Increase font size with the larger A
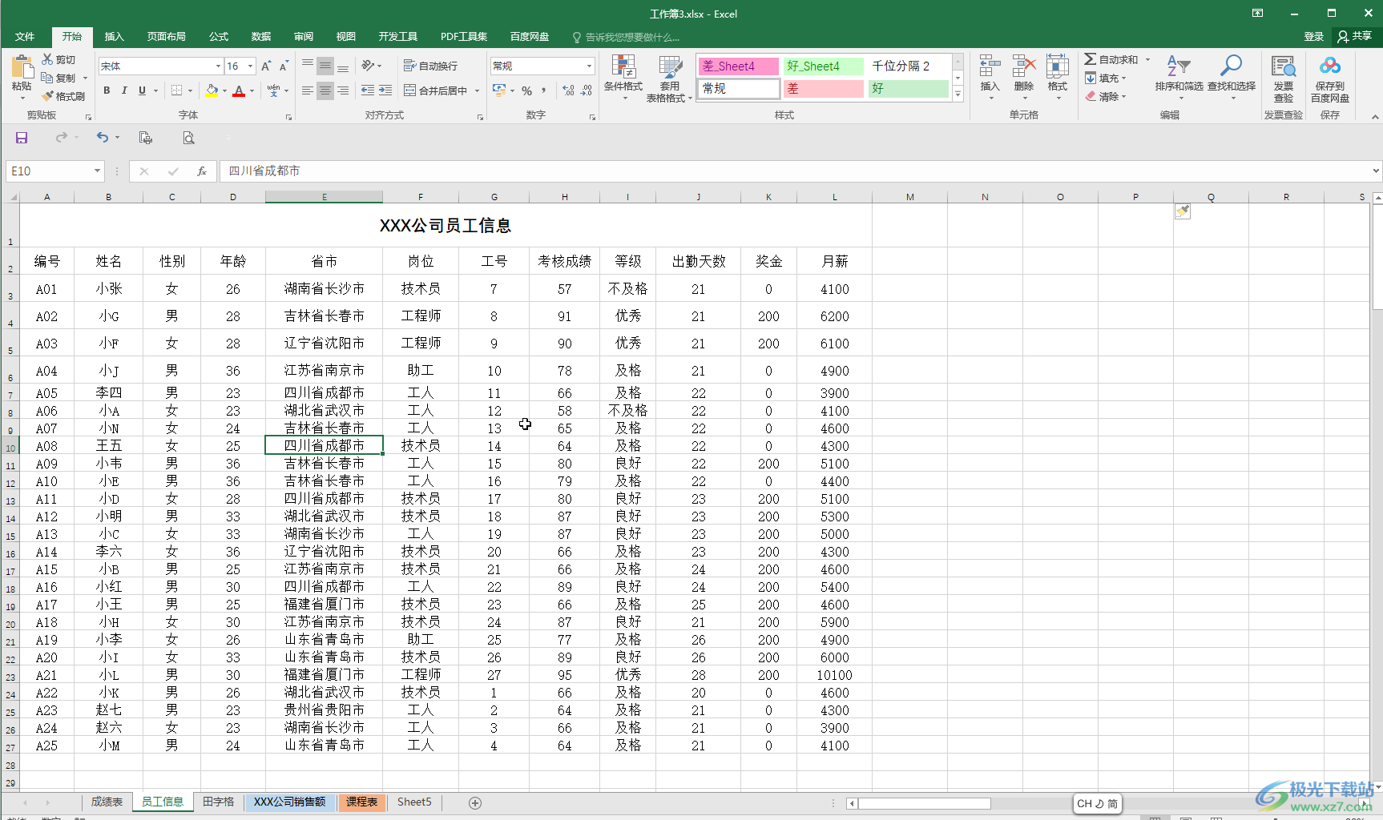The width and height of the screenshot is (1383, 820). click(x=266, y=66)
